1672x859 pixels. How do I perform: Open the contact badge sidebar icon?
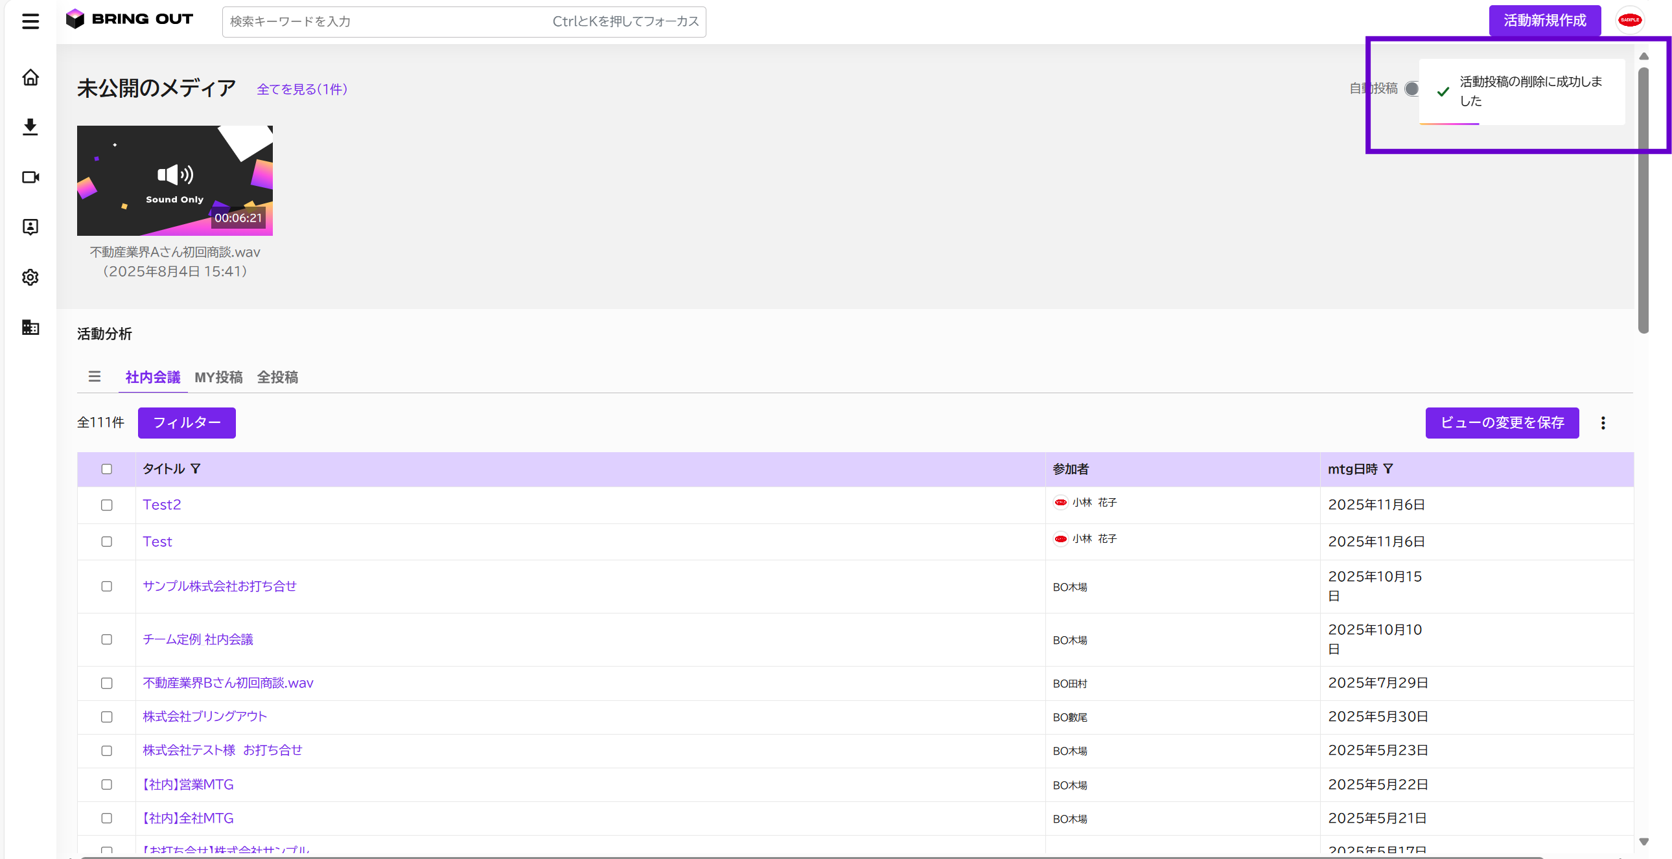[x=30, y=227]
